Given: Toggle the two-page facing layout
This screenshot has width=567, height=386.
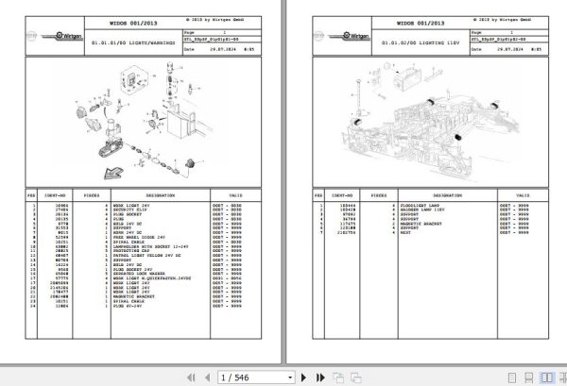Looking at the screenshot, I should click(x=546, y=378).
